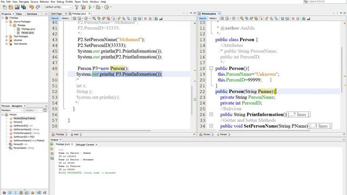Viewport: 347px width, 195px height.
Task: Open the Profile Project dropdown arrow
Action: pos(111,7)
